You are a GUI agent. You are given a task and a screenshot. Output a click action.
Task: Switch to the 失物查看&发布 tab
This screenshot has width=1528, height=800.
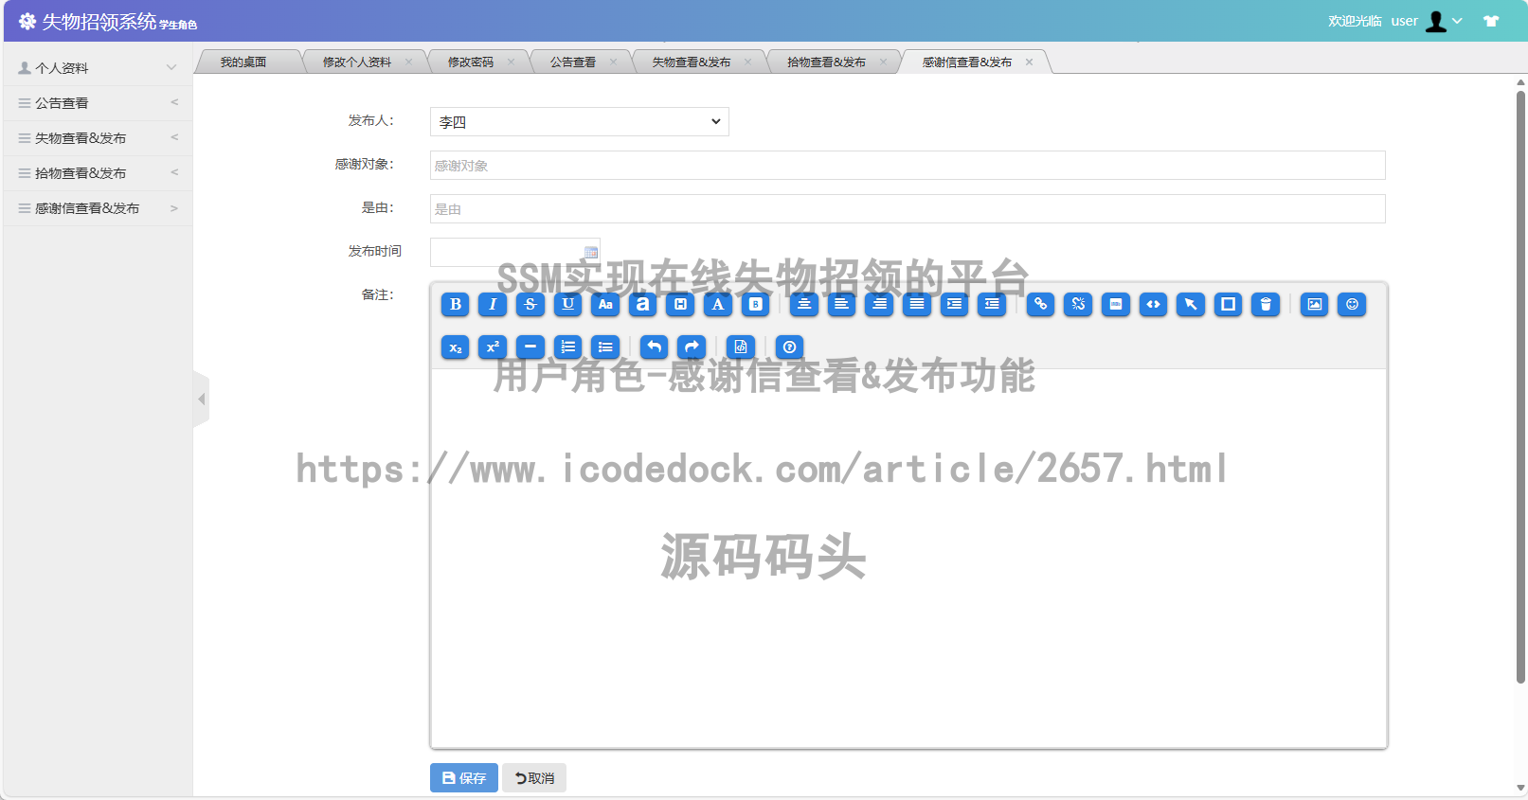pyautogui.click(x=691, y=62)
